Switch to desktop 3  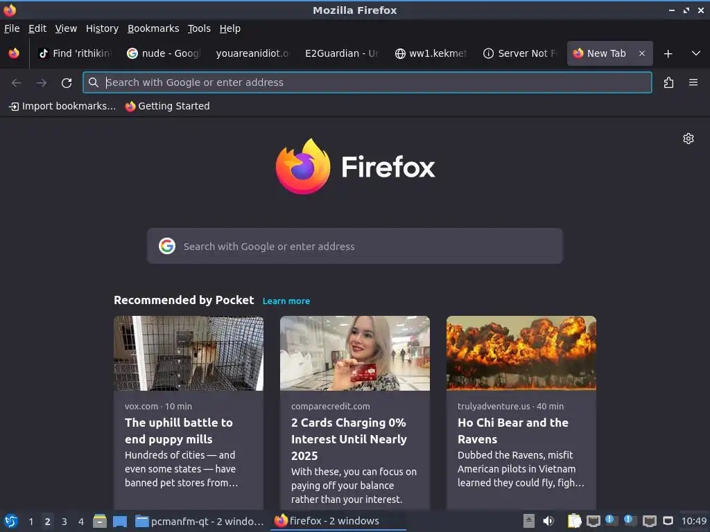[64, 522]
